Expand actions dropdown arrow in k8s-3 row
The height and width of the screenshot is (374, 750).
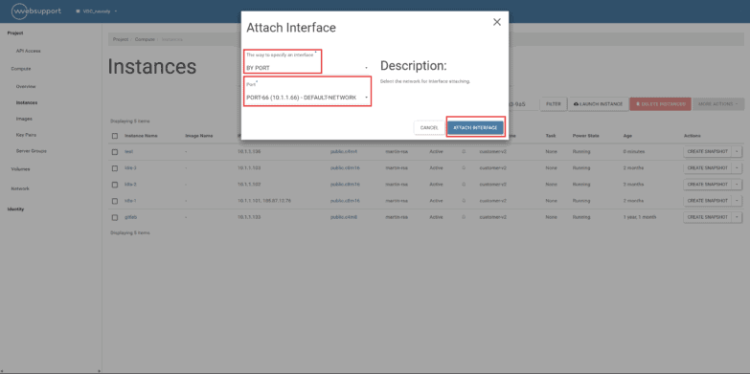tap(738, 168)
